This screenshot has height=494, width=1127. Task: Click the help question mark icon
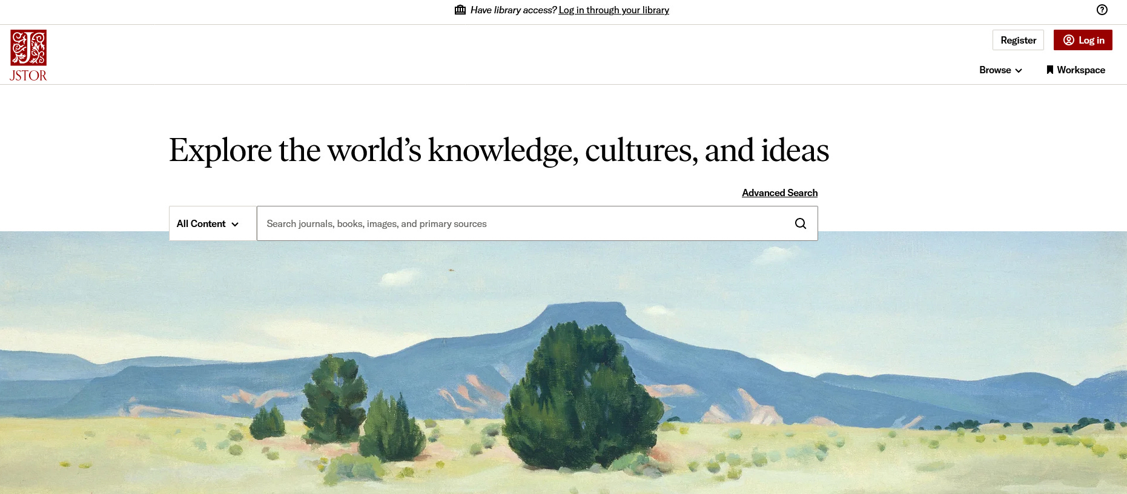1102,10
